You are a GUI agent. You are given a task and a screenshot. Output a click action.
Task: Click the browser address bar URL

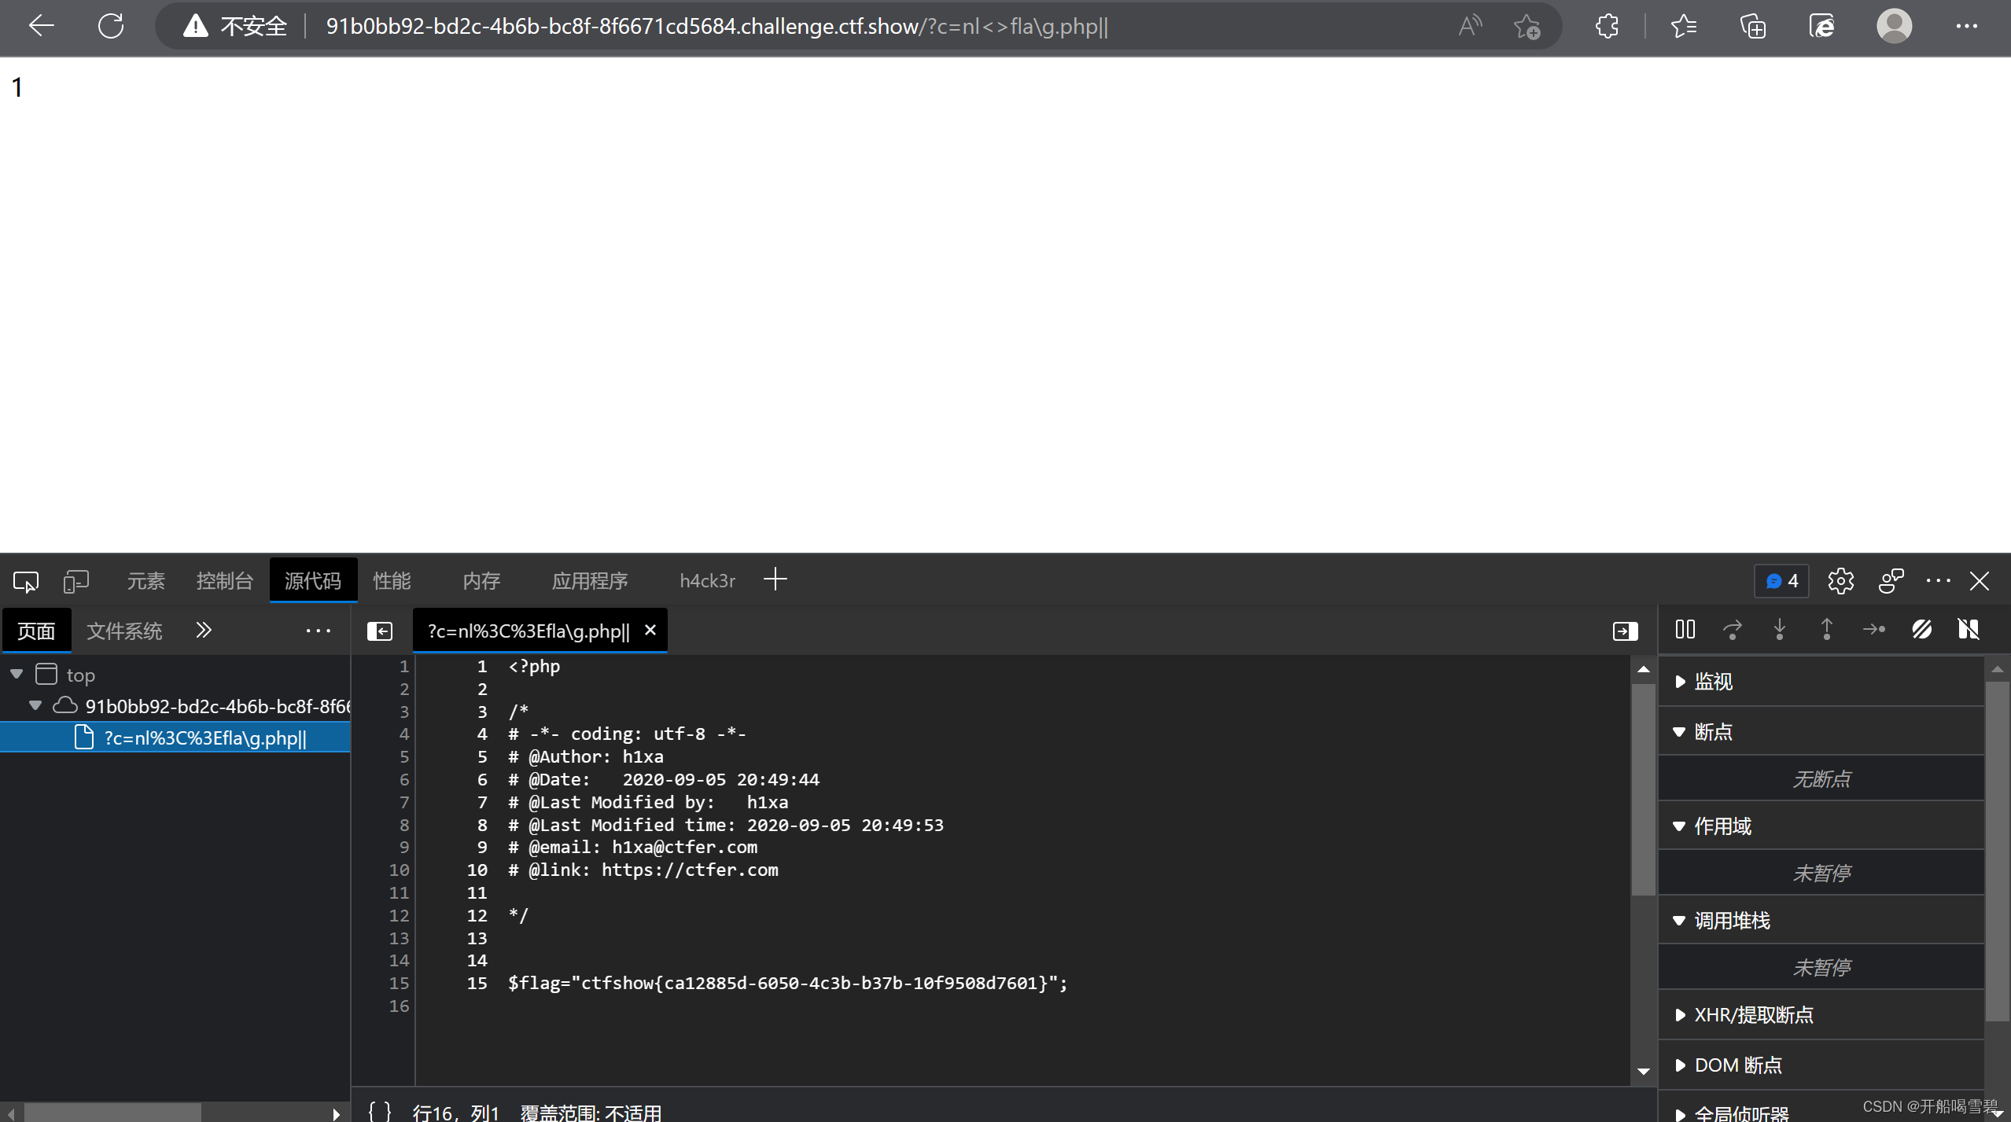pyautogui.click(x=716, y=27)
